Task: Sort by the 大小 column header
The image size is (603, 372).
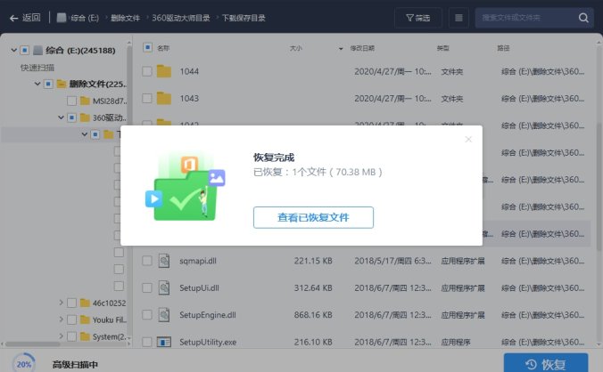Action: 296,48
